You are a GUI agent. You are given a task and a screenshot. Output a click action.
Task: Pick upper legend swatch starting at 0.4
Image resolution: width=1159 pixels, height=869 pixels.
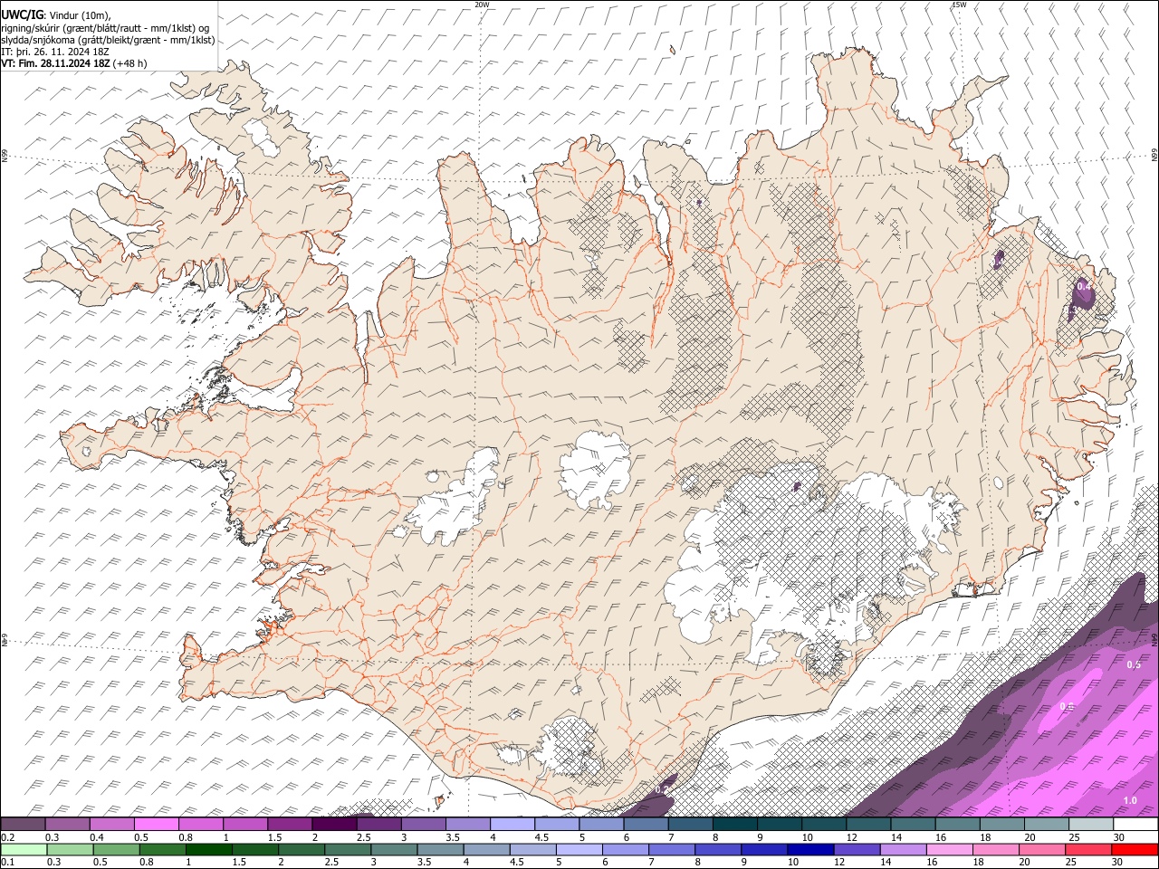coord(111,824)
